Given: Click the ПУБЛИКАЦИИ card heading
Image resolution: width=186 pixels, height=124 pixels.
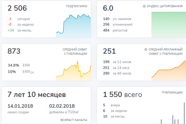Looking at the screenshot, I should click(172, 92).
